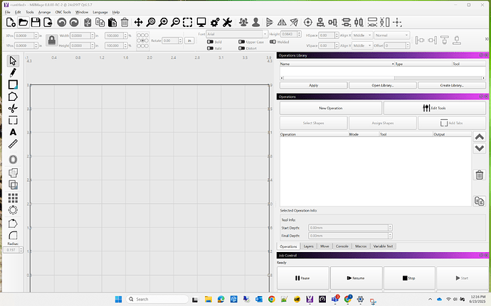491x306 pixels.
Task: Click the Delete trash icon in top toolbar
Action: pyautogui.click(x=125, y=22)
